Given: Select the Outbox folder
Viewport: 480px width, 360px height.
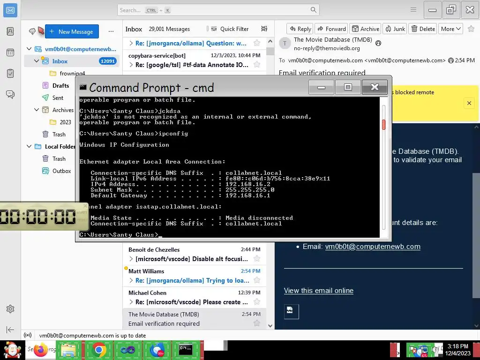Looking at the screenshot, I should pos(61,171).
